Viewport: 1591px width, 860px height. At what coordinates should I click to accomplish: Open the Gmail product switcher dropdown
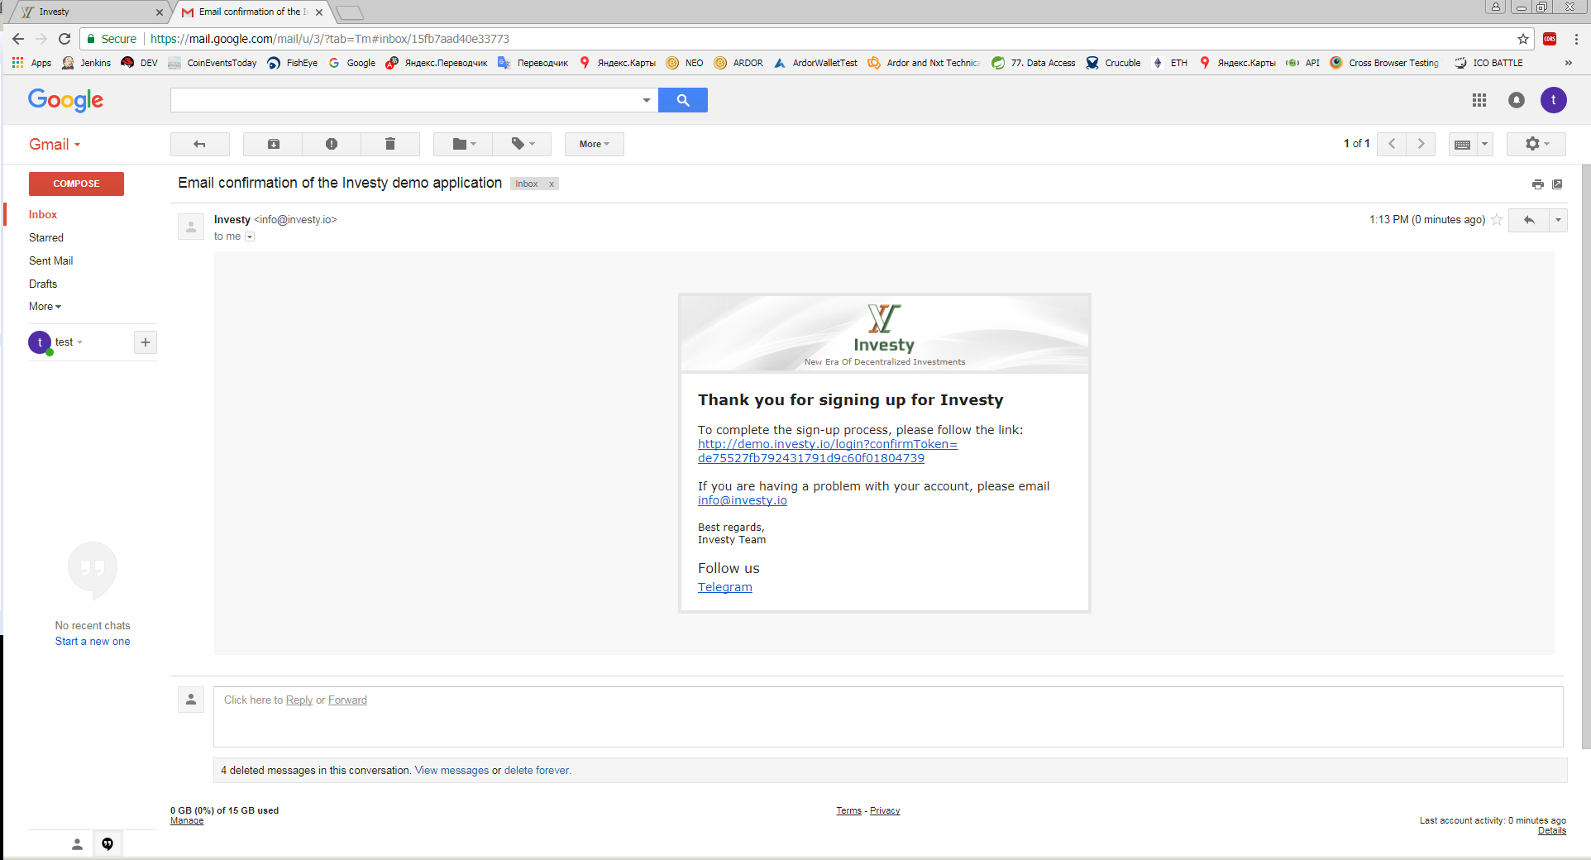click(55, 144)
